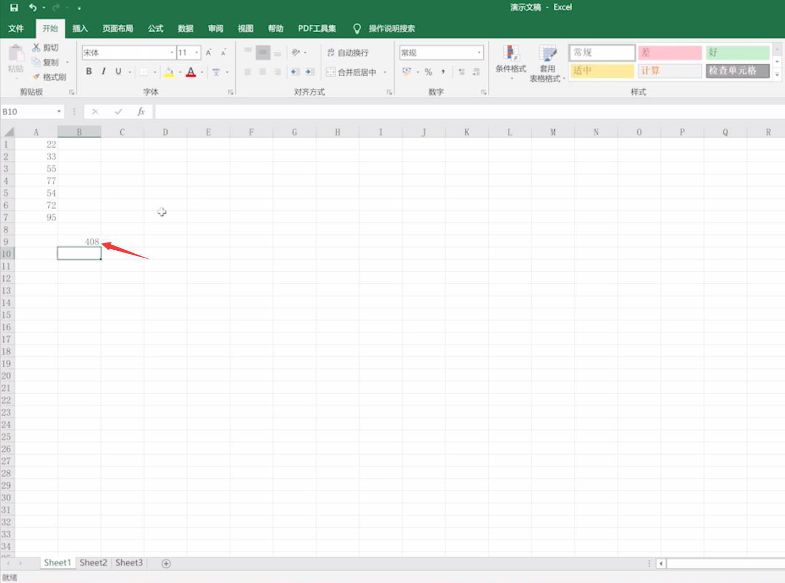Copy selection with the 复制 button
Image resolution: width=785 pixels, height=583 pixels.
[45, 62]
